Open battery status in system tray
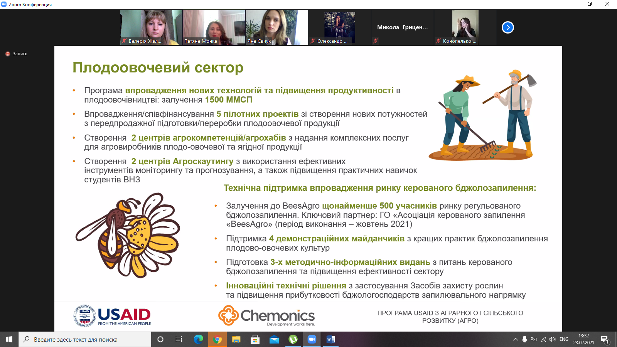Image resolution: width=617 pixels, height=347 pixels. tap(534, 339)
